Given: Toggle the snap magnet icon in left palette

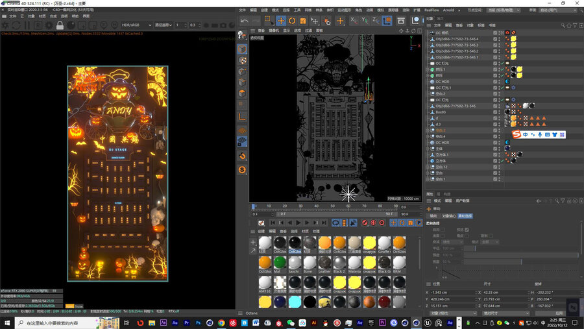Looking at the screenshot, I should 242,156.
